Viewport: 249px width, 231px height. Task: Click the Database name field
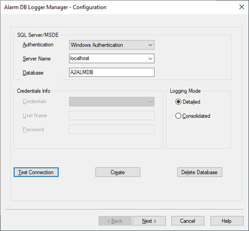[x=112, y=72]
